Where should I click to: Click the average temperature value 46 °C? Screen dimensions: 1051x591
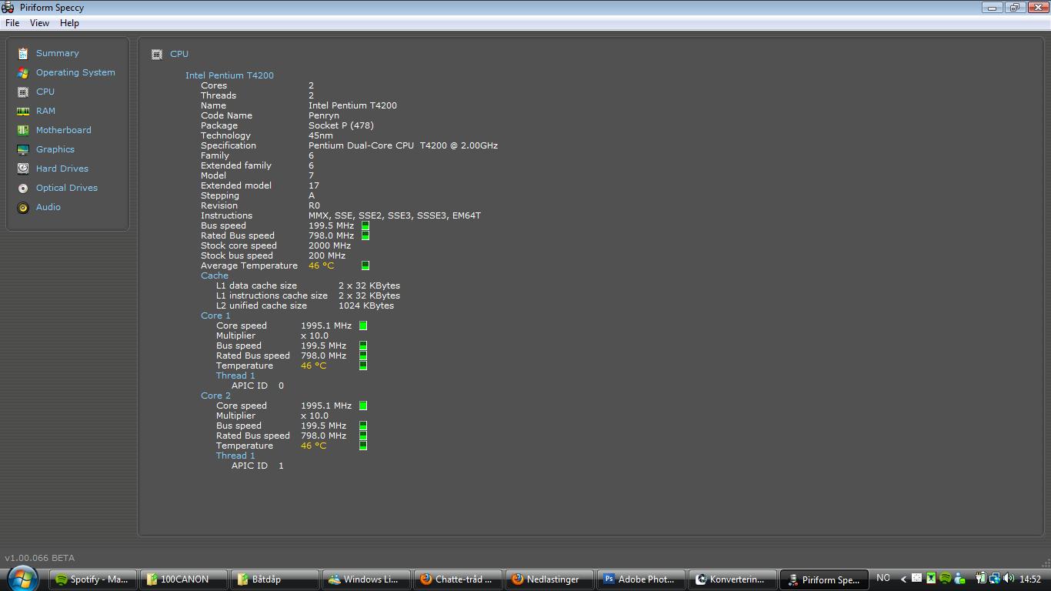pyautogui.click(x=321, y=265)
